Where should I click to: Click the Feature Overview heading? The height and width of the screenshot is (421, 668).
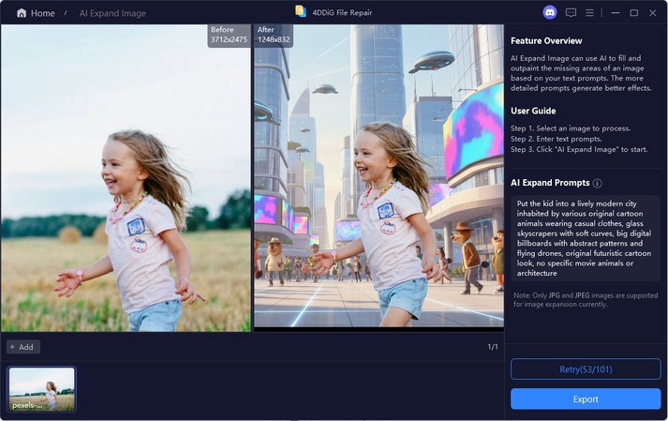(546, 41)
